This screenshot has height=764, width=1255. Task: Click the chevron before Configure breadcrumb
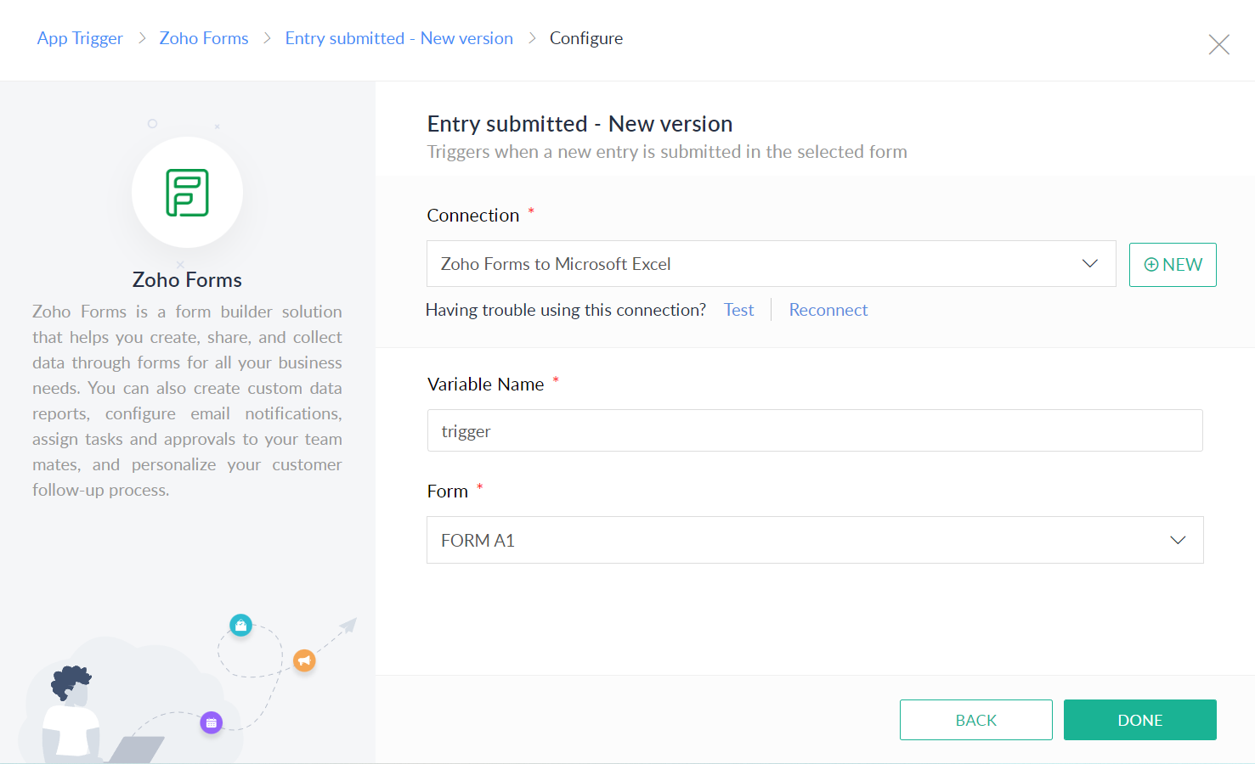pos(532,38)
